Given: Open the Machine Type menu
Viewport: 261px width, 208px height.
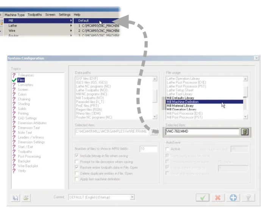Looking at the screenshot, I should [14, 15].
